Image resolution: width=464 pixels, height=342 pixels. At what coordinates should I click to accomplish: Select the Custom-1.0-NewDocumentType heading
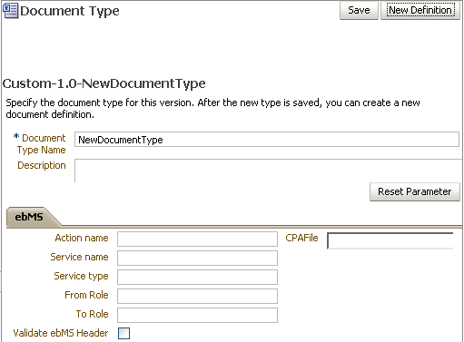[x=104, y=83]
